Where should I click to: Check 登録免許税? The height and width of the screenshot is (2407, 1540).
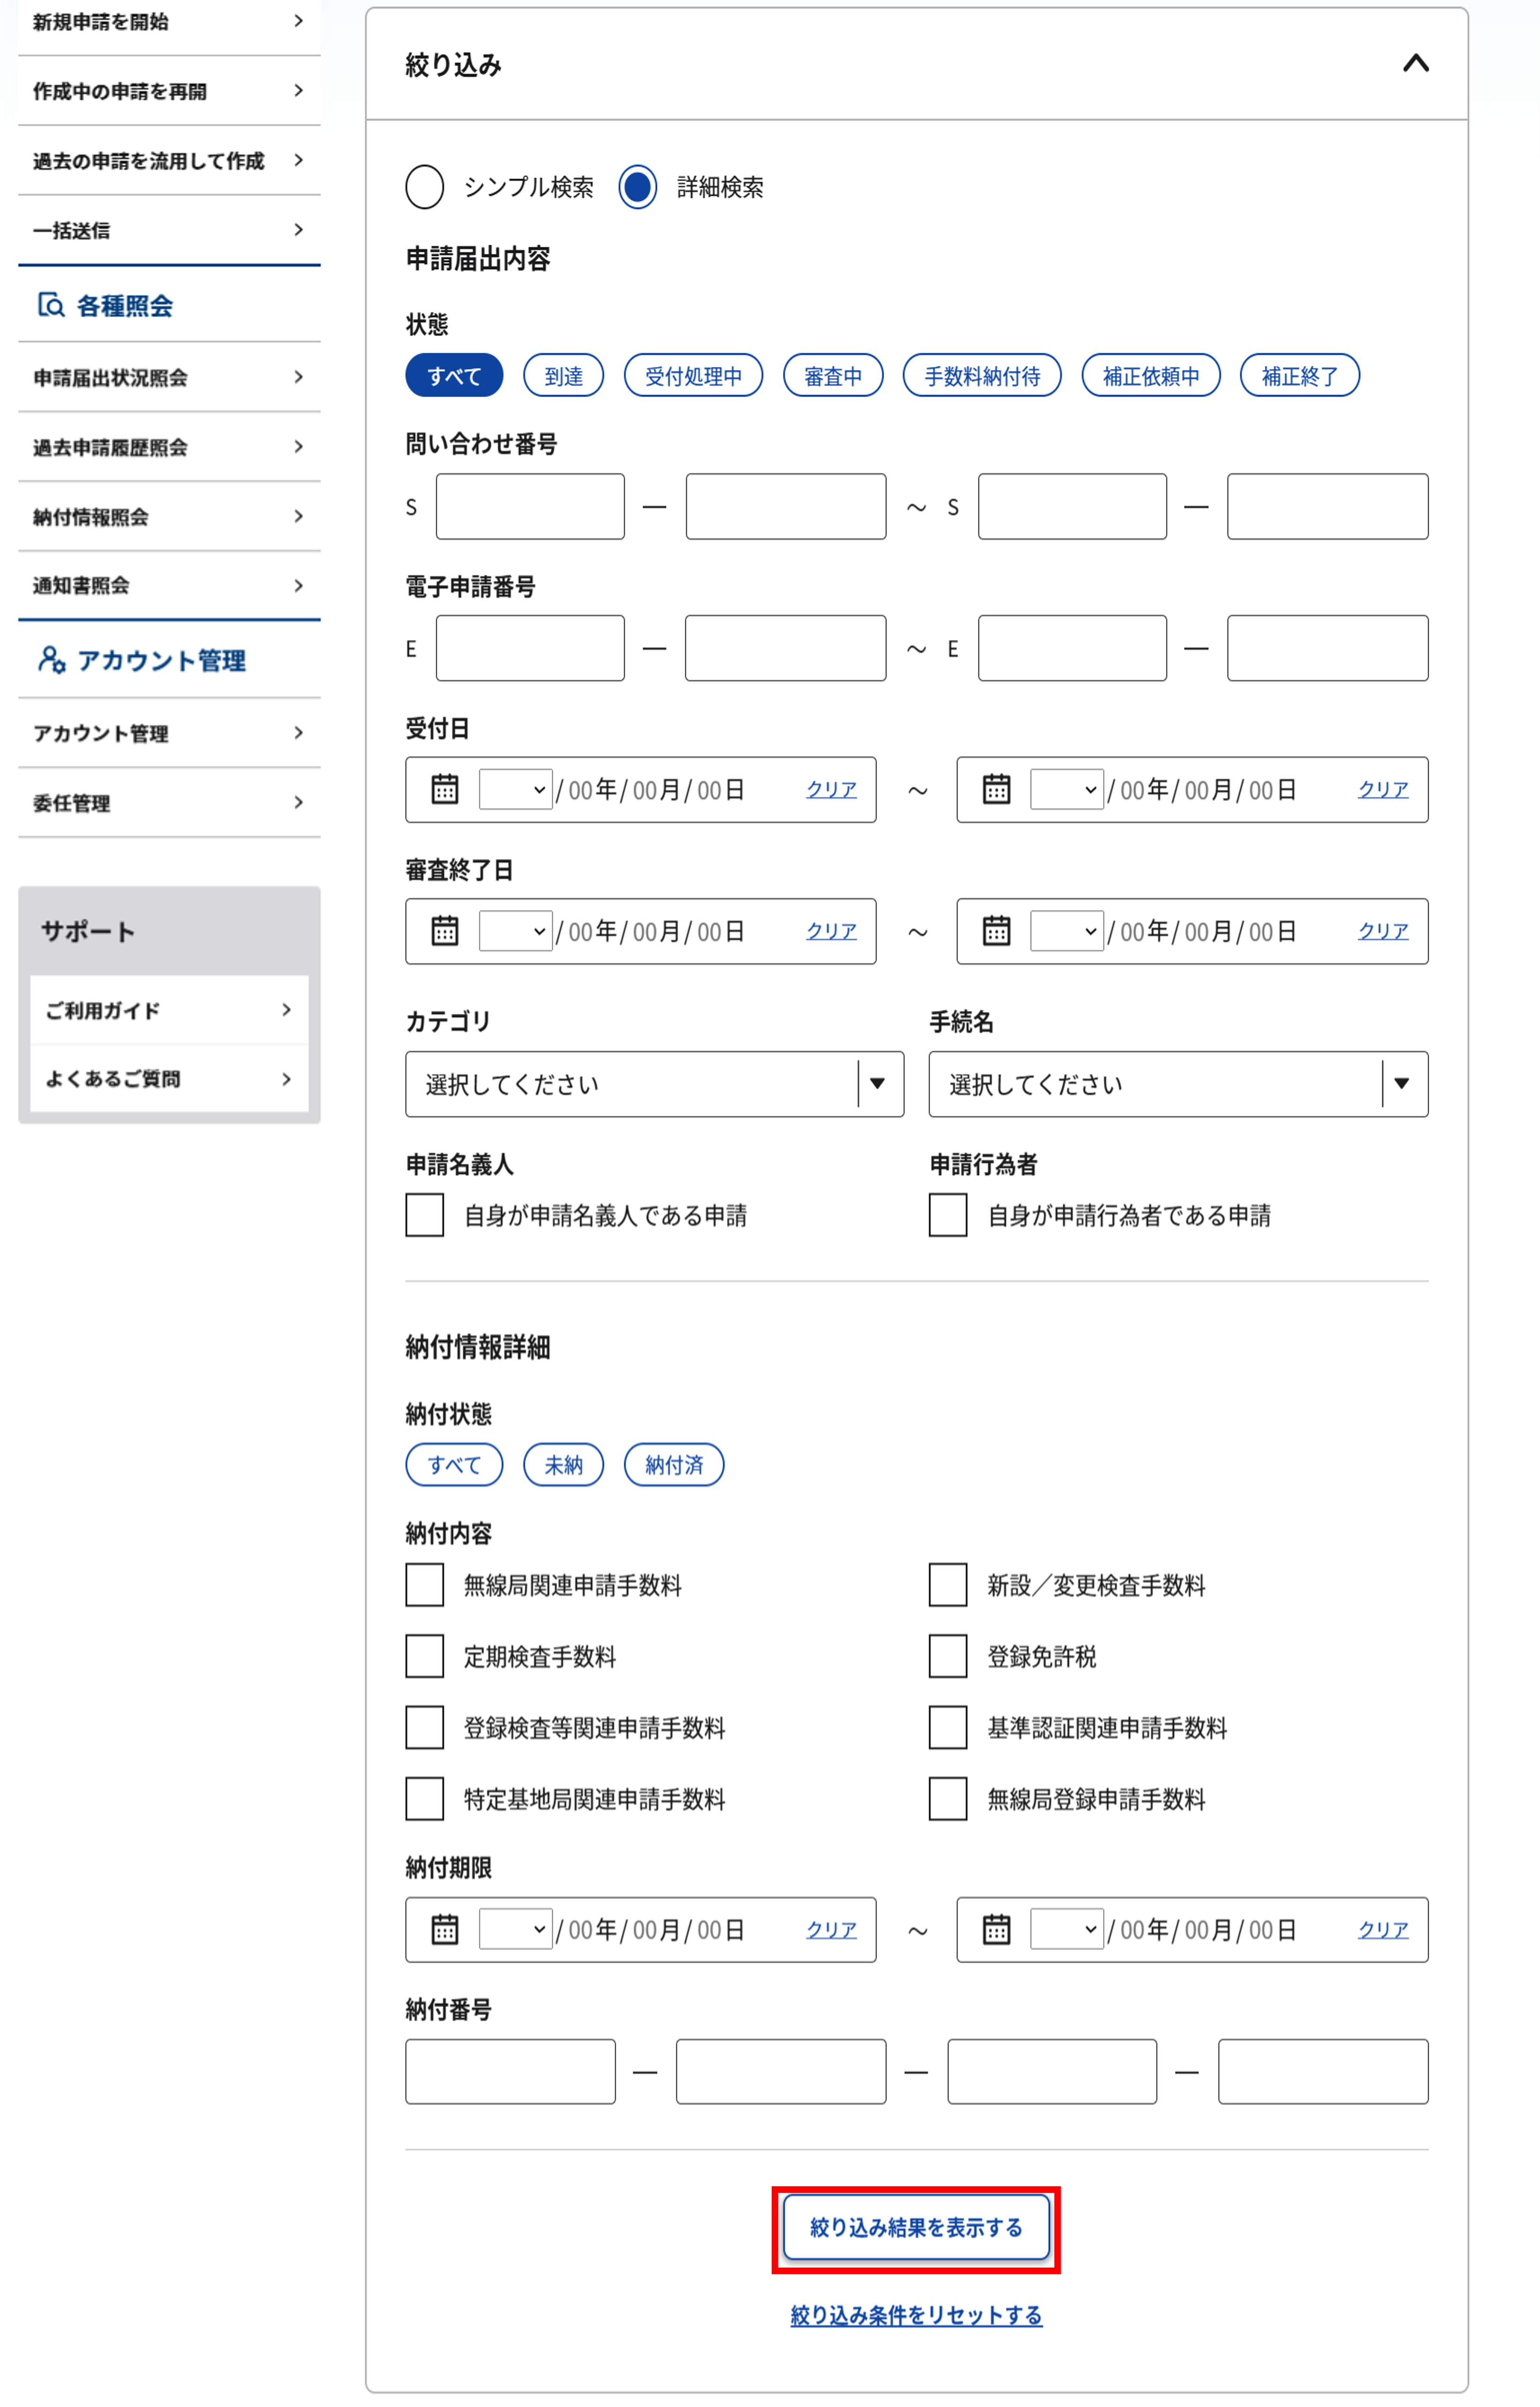click(x=948, y=1657)
